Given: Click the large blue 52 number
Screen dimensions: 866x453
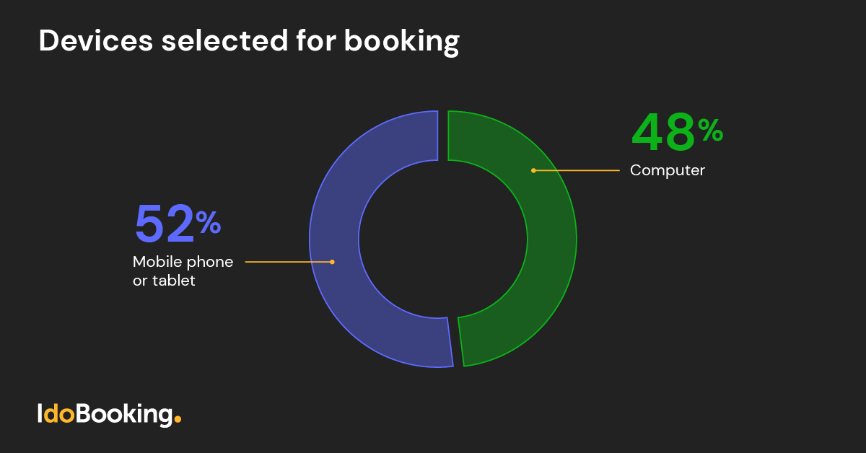Looking at the screenshot, I should [x=165, y=224].
